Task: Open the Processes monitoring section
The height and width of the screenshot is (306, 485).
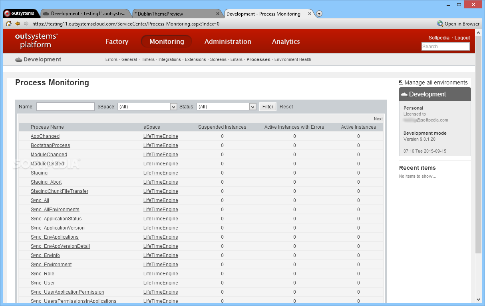Action: click(258, 59)
